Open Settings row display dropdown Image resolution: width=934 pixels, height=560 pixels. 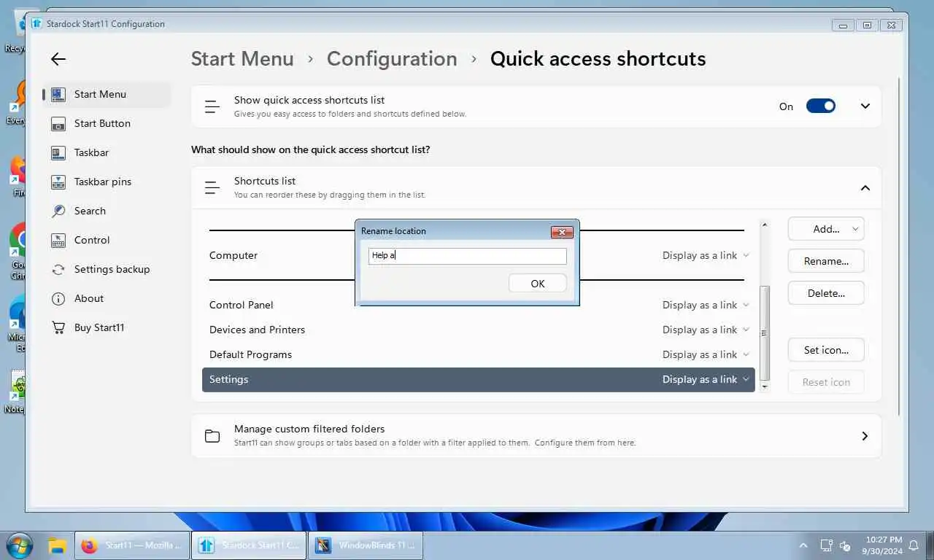[706, 379]
